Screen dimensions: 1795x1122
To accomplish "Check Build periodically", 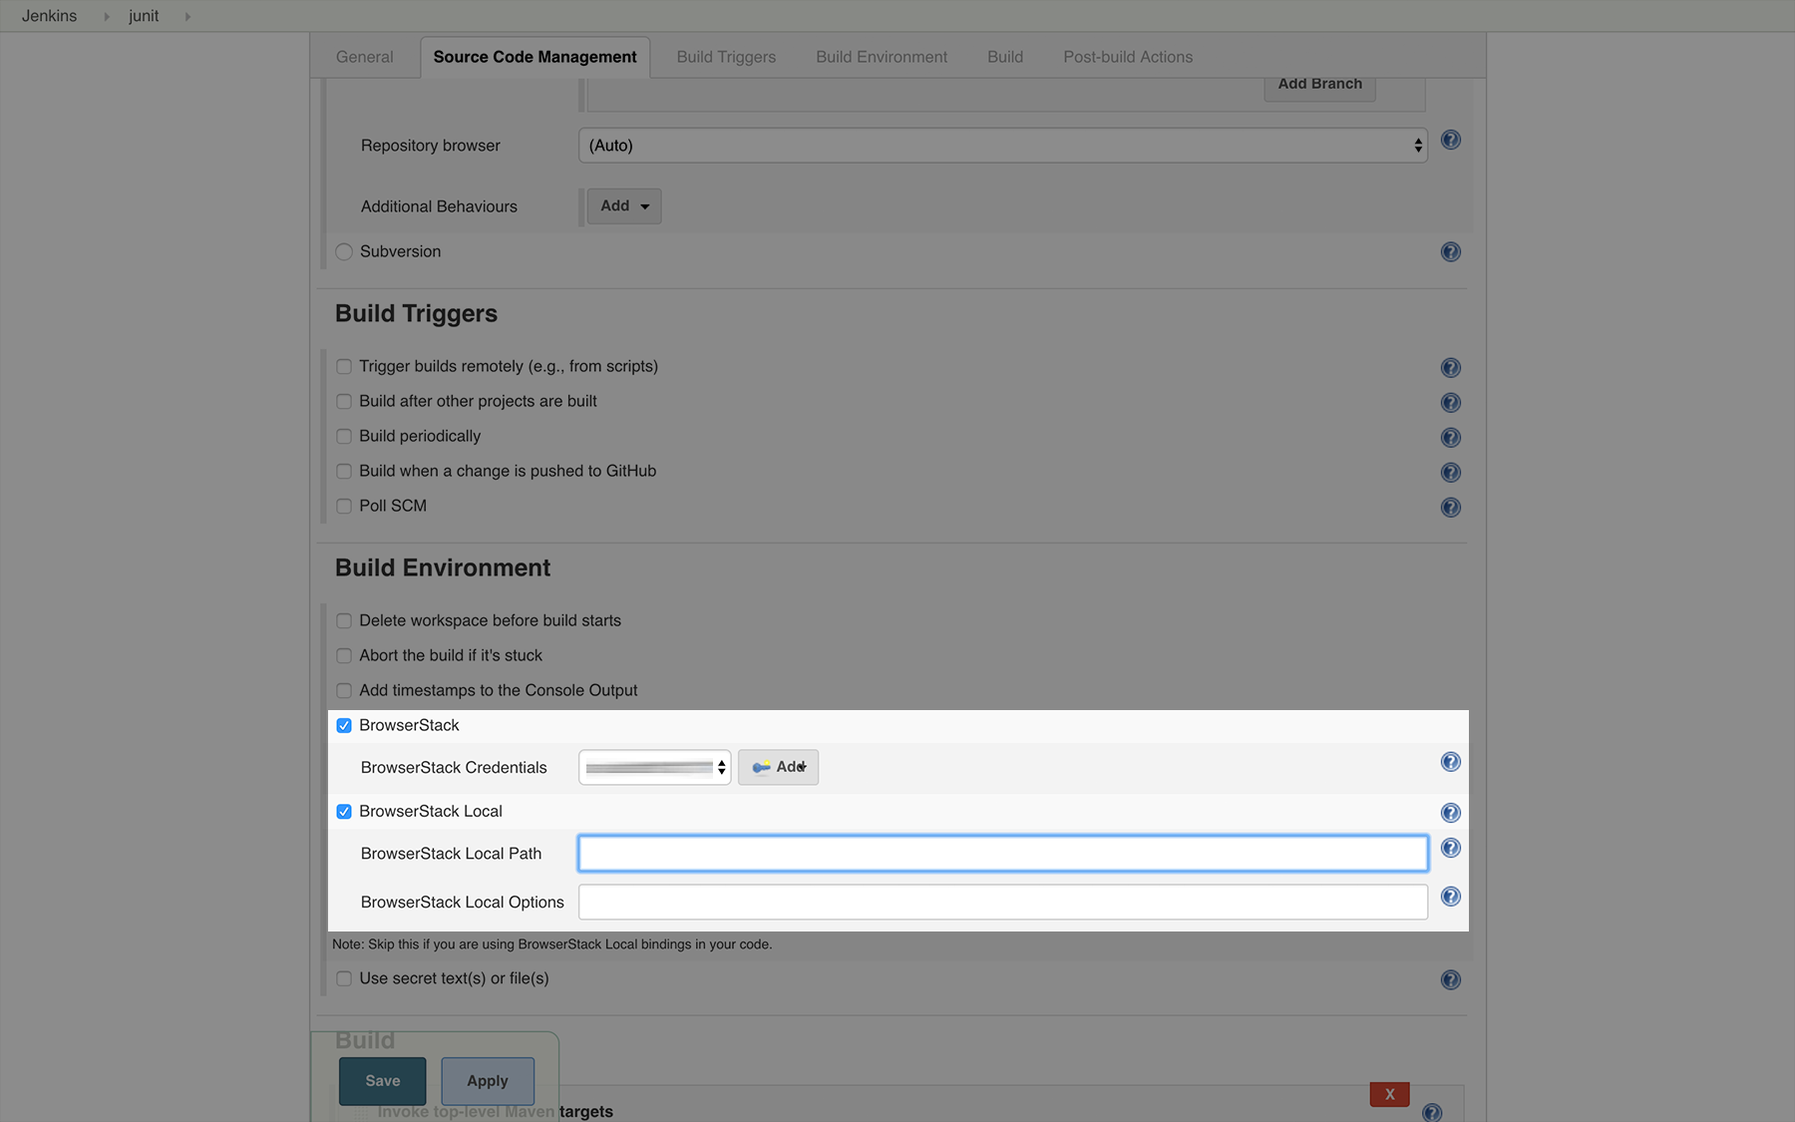I will point(344,436).
